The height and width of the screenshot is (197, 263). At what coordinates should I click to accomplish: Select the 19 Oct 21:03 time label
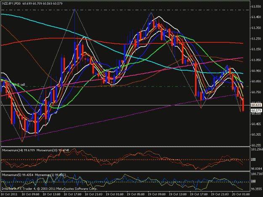[x=220, y=194]
